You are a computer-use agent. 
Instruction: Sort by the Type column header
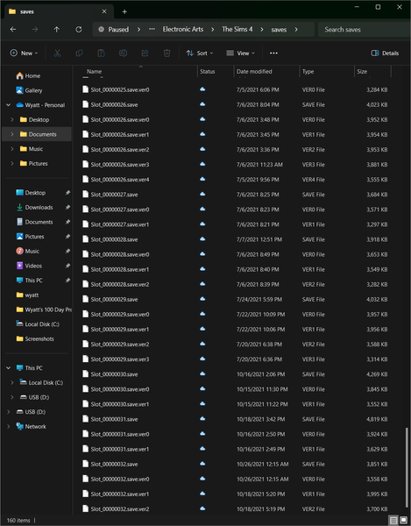[327, 72]
